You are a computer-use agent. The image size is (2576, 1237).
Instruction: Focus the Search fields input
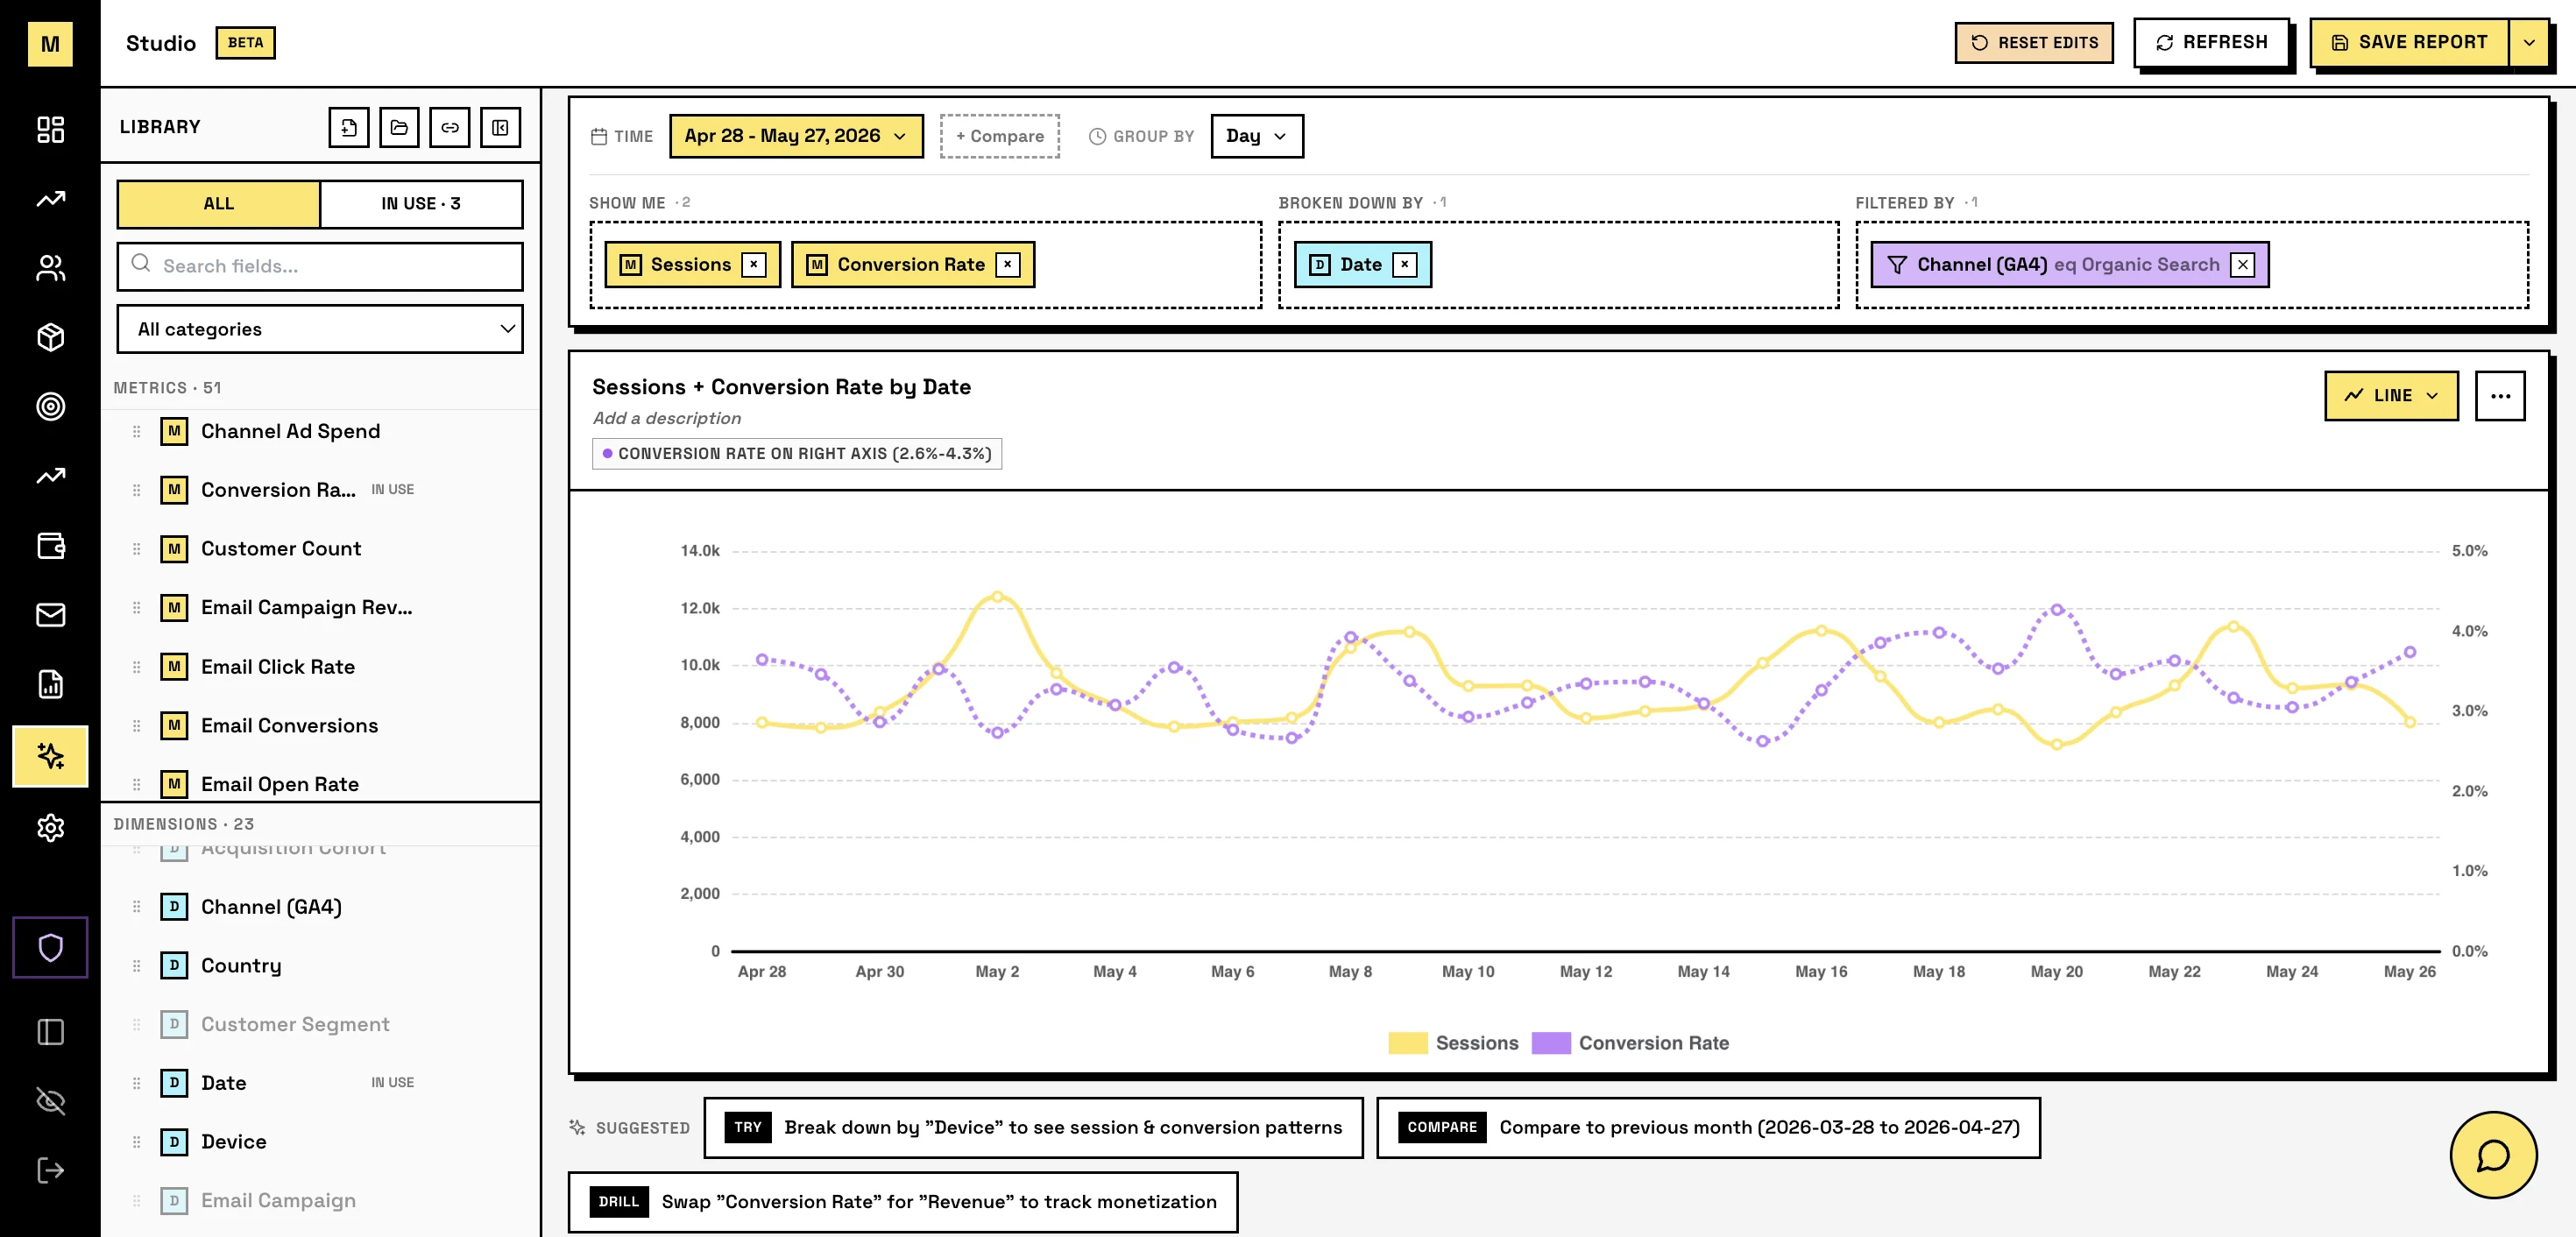click(x=320, y=266)
